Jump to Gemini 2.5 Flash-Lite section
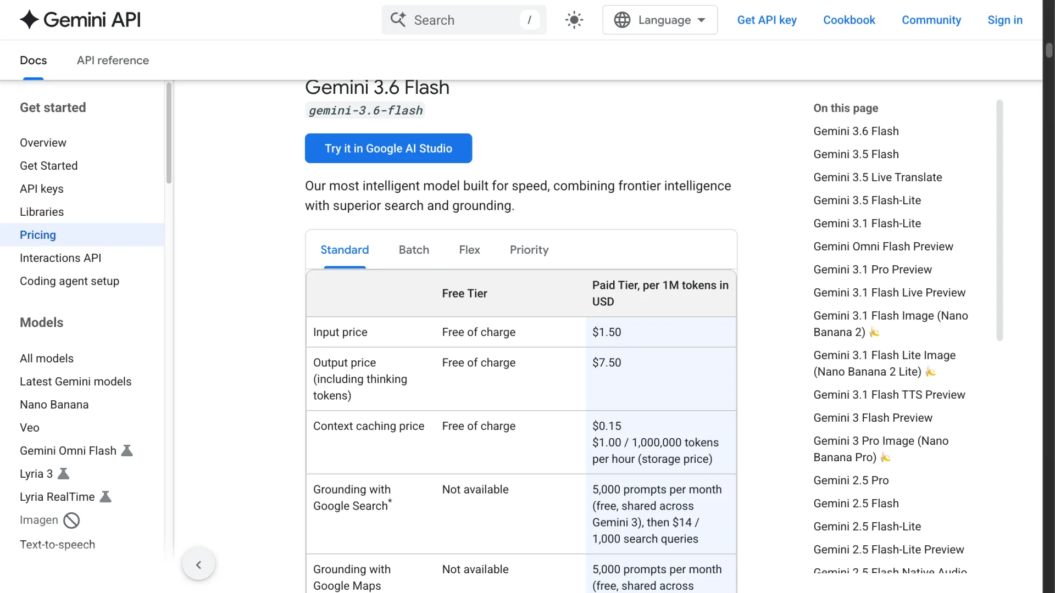Image resolution: width=1055 pixels, height=593 pixels. click(x=867, y=527)
